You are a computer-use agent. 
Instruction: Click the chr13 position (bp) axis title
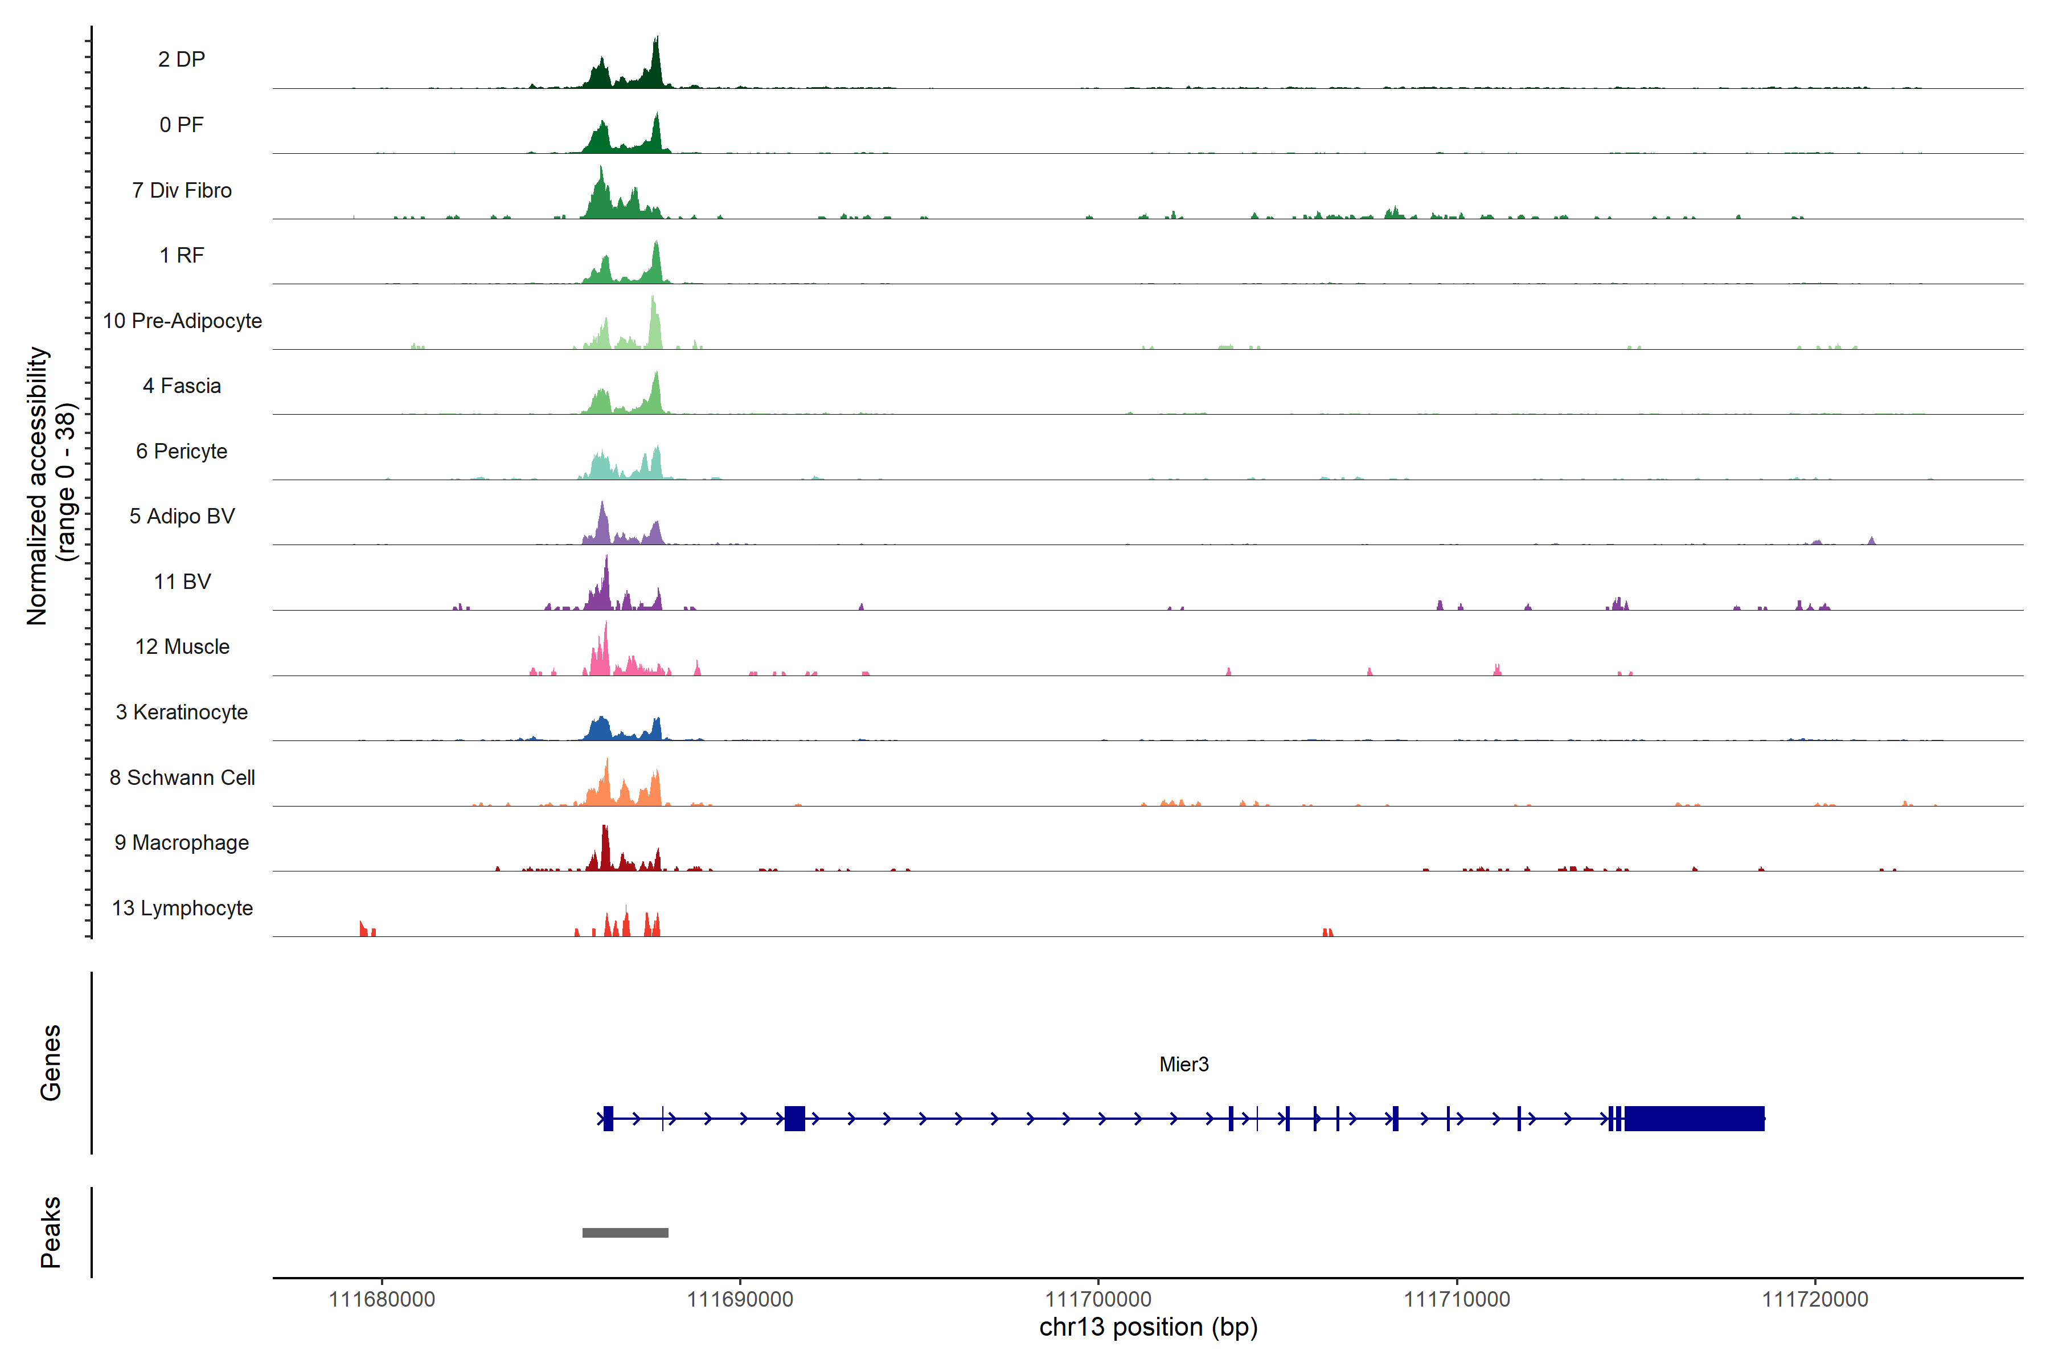tap(1148, 1327)
